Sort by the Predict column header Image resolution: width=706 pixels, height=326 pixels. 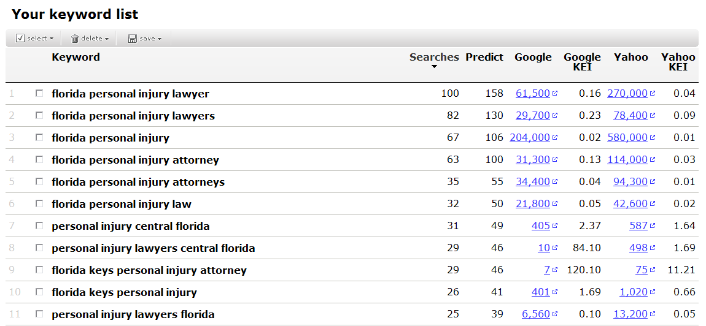tap(484, 57)
